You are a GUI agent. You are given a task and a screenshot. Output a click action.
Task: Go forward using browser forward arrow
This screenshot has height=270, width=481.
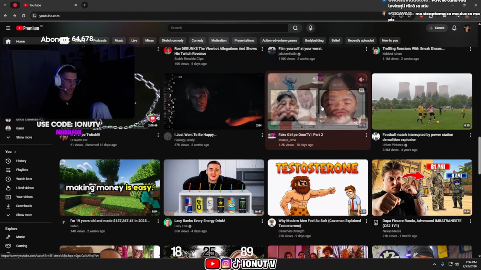pos(14,16)
